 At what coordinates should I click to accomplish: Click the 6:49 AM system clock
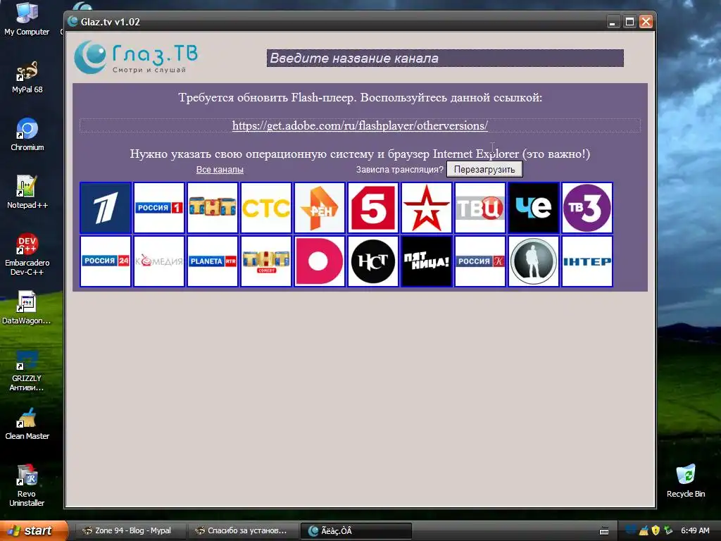point(695,531)
